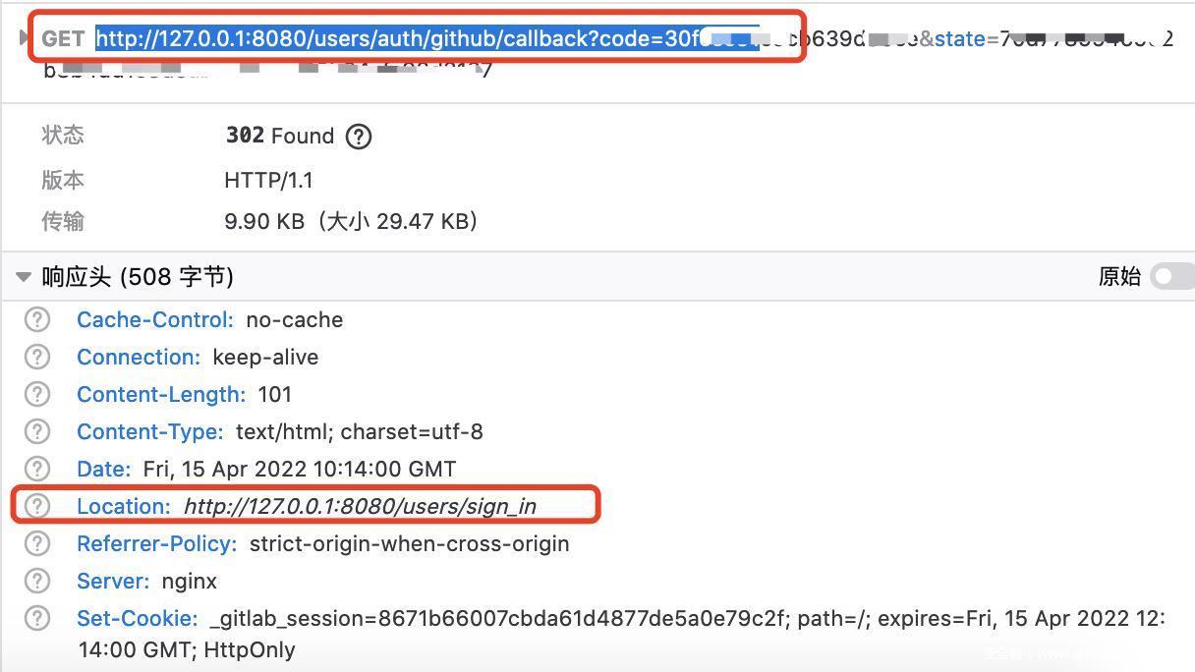Image resolution: width=1195 pixels, height=672 pixels.
Task: Click help icon beside Content-Length header
Action: (37, 394)
